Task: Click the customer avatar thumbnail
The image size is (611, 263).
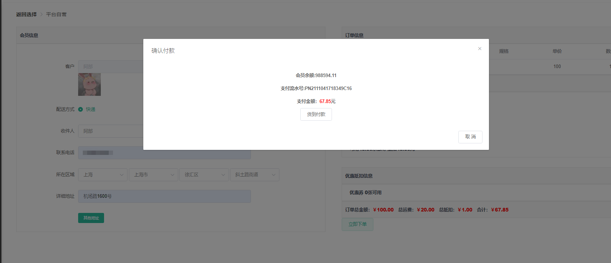Action: [x=89, y=85]
